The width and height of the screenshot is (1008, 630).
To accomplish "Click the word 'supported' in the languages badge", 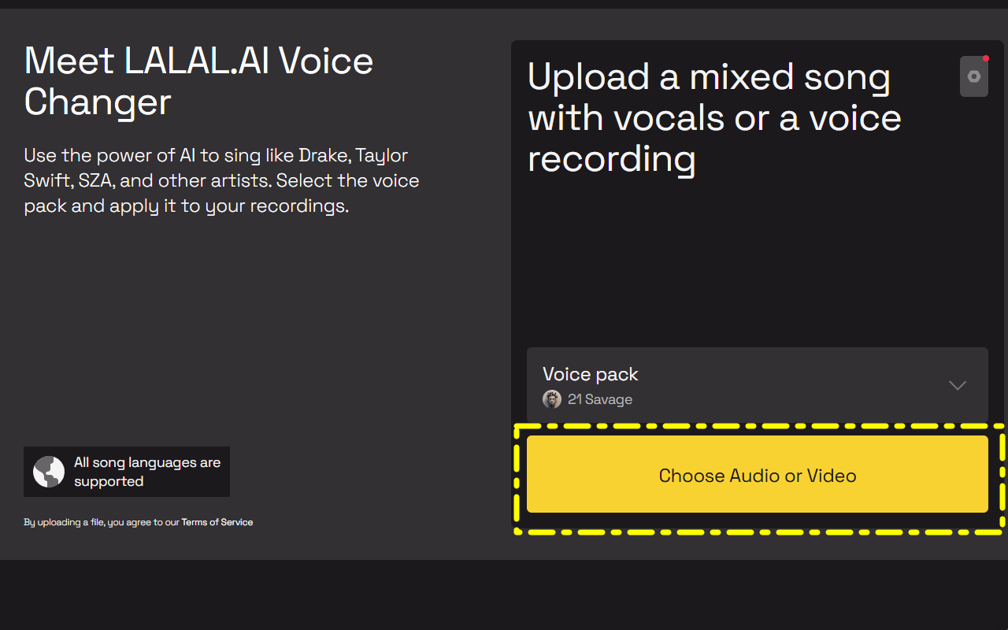I will (x=109, y=481).
